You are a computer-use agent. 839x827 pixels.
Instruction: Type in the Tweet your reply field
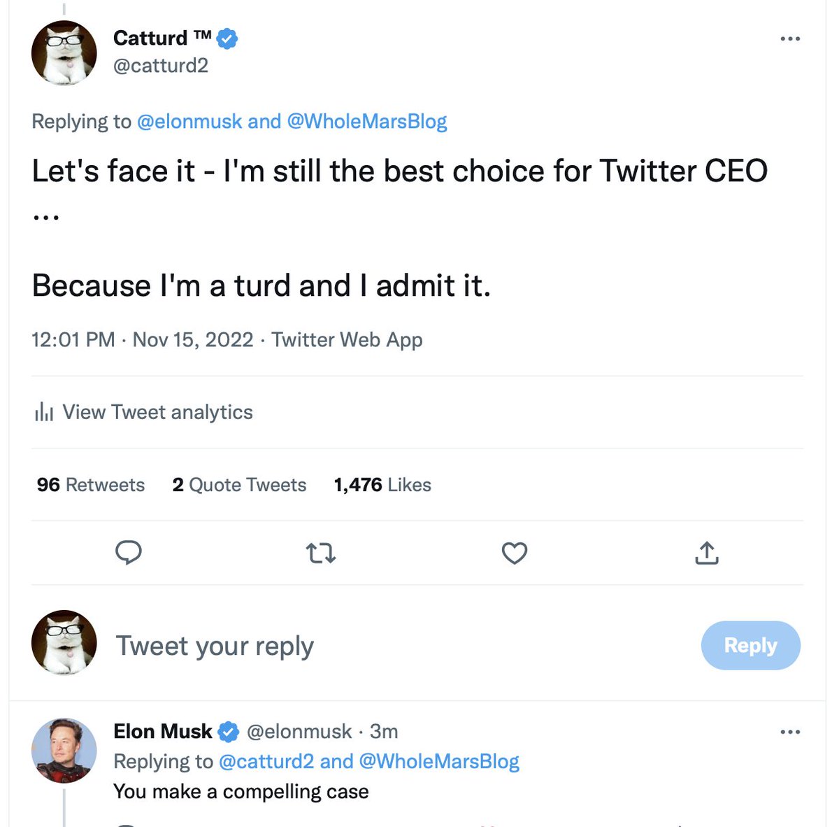(x=350, y=645)
